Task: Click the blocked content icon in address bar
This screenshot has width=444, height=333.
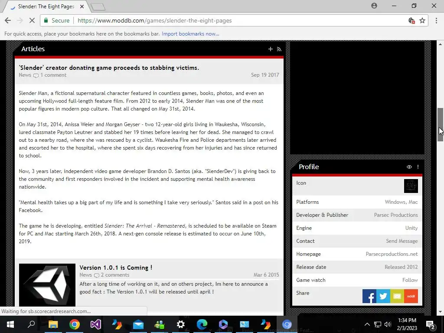Action: click(412, 20)
